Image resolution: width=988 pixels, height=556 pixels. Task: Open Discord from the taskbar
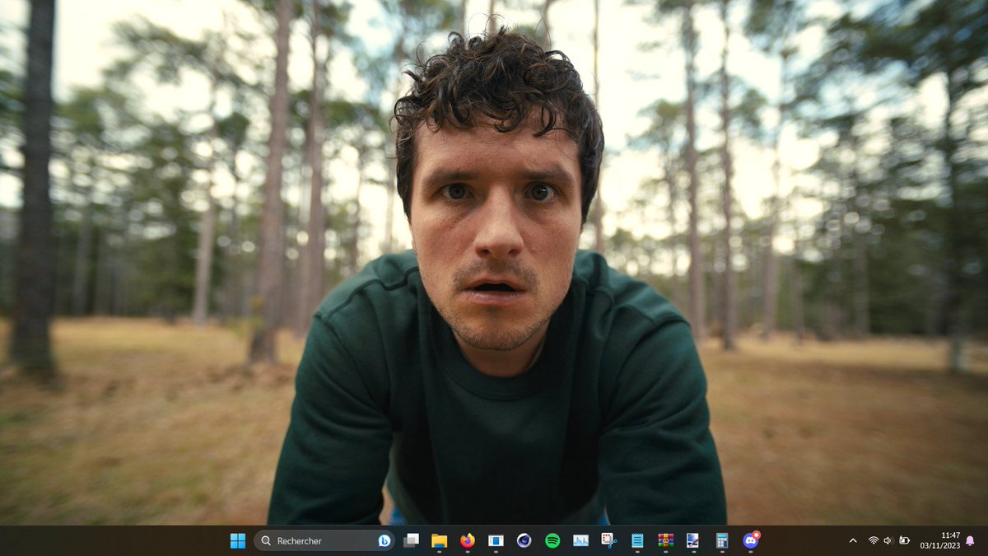750,540
